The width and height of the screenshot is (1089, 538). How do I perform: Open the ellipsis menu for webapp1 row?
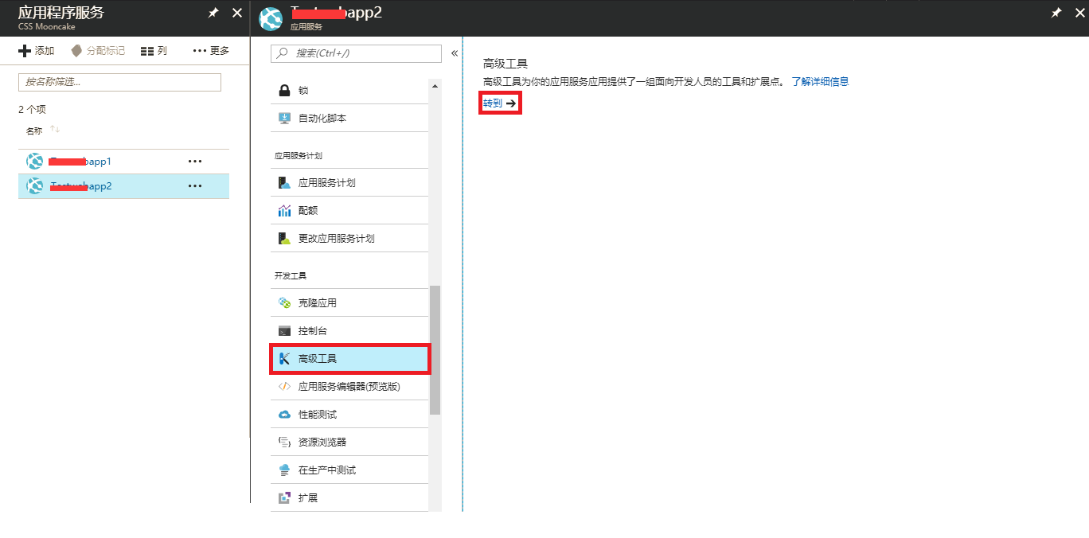(x=195, y=162)
